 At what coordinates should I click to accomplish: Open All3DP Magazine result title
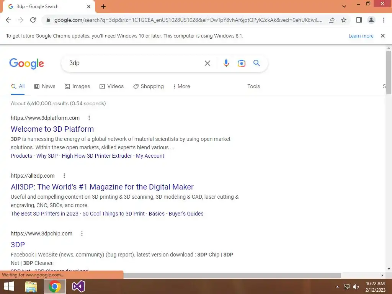[x=102, y=187]
